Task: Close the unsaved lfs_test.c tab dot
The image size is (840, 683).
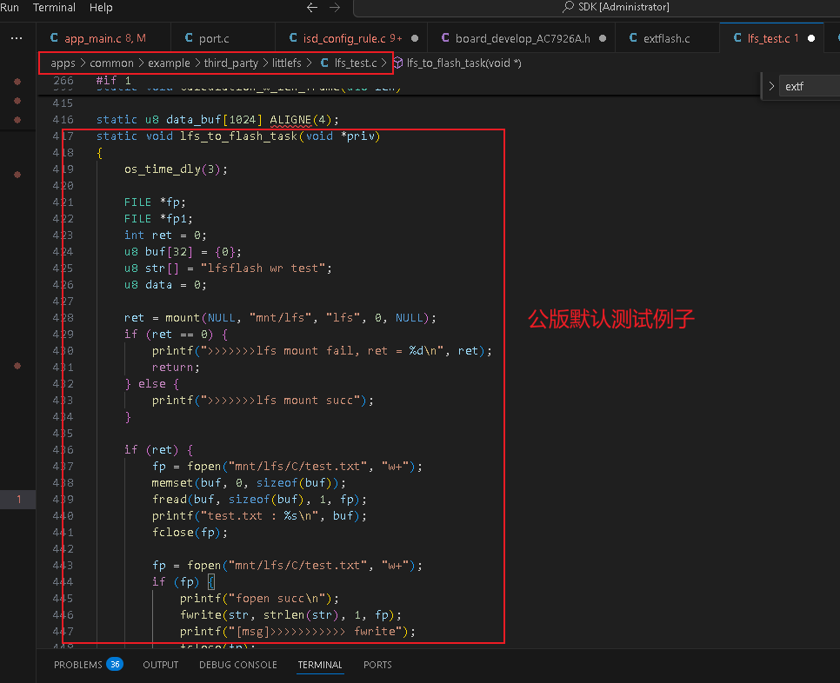Action: click(x=811, y=38)
